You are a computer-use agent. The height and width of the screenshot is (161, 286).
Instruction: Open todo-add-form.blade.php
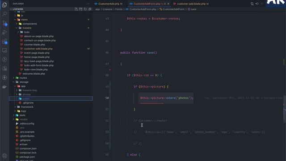39,65
